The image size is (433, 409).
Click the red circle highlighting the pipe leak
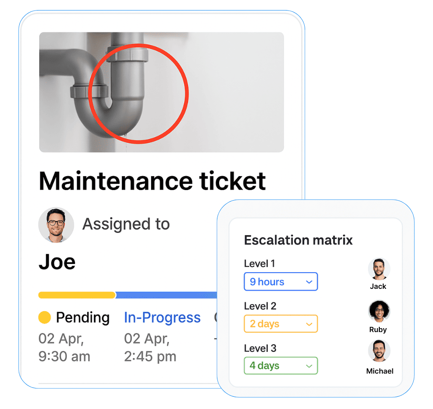pyautogui.click(x=138, y=93)
